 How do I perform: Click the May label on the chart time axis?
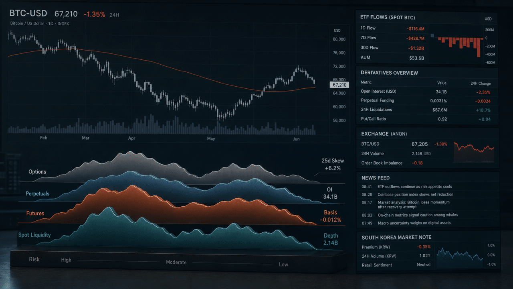tap(211, 138)
